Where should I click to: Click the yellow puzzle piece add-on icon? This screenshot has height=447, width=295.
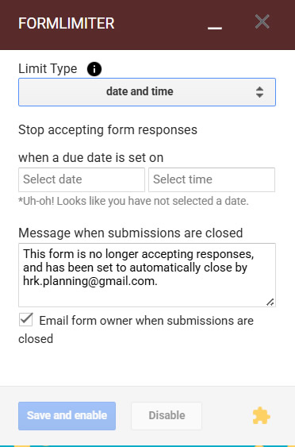click(x=261, y=416)
